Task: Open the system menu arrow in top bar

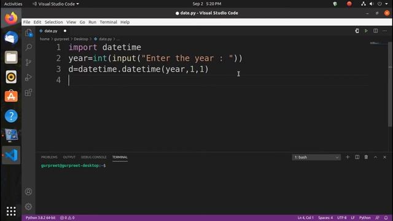Action: (386, 4)
